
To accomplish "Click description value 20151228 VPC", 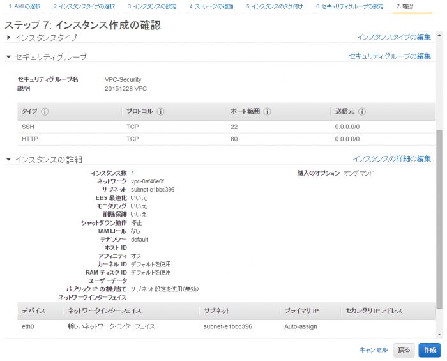I will [126, 89].
